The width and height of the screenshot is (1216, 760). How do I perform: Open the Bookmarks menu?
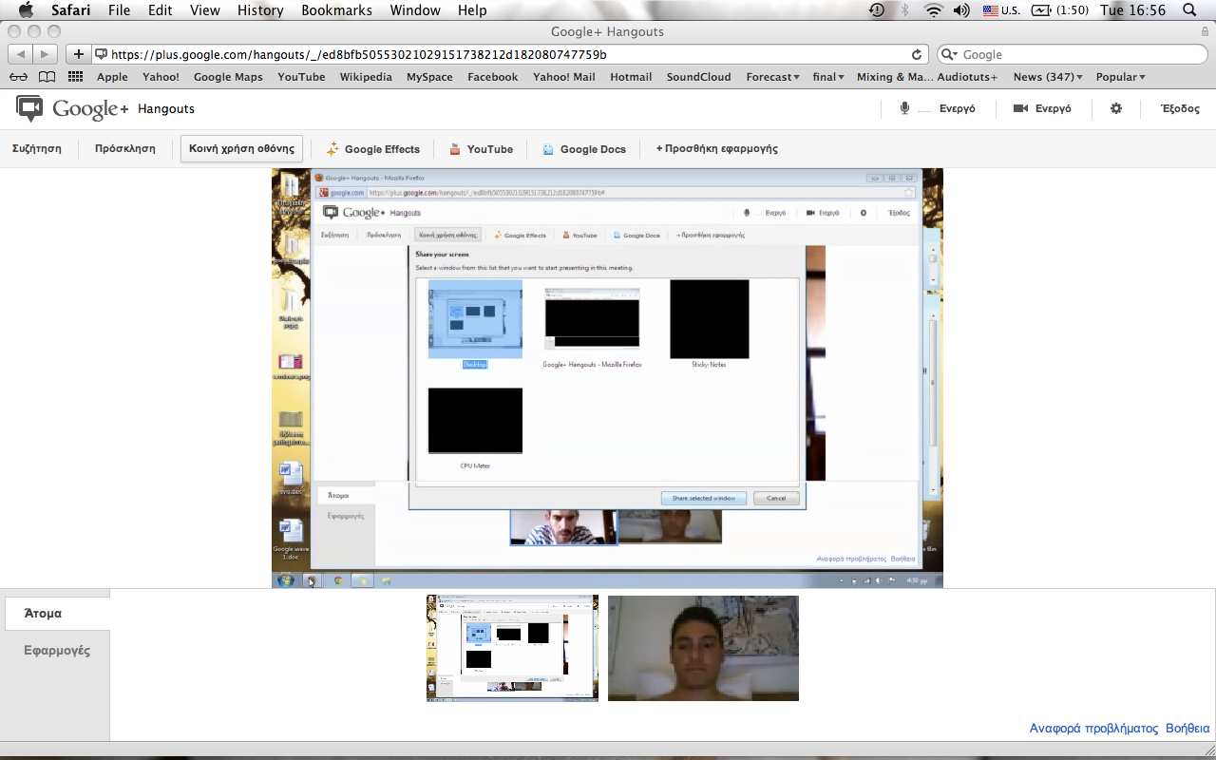click(336, 10)
